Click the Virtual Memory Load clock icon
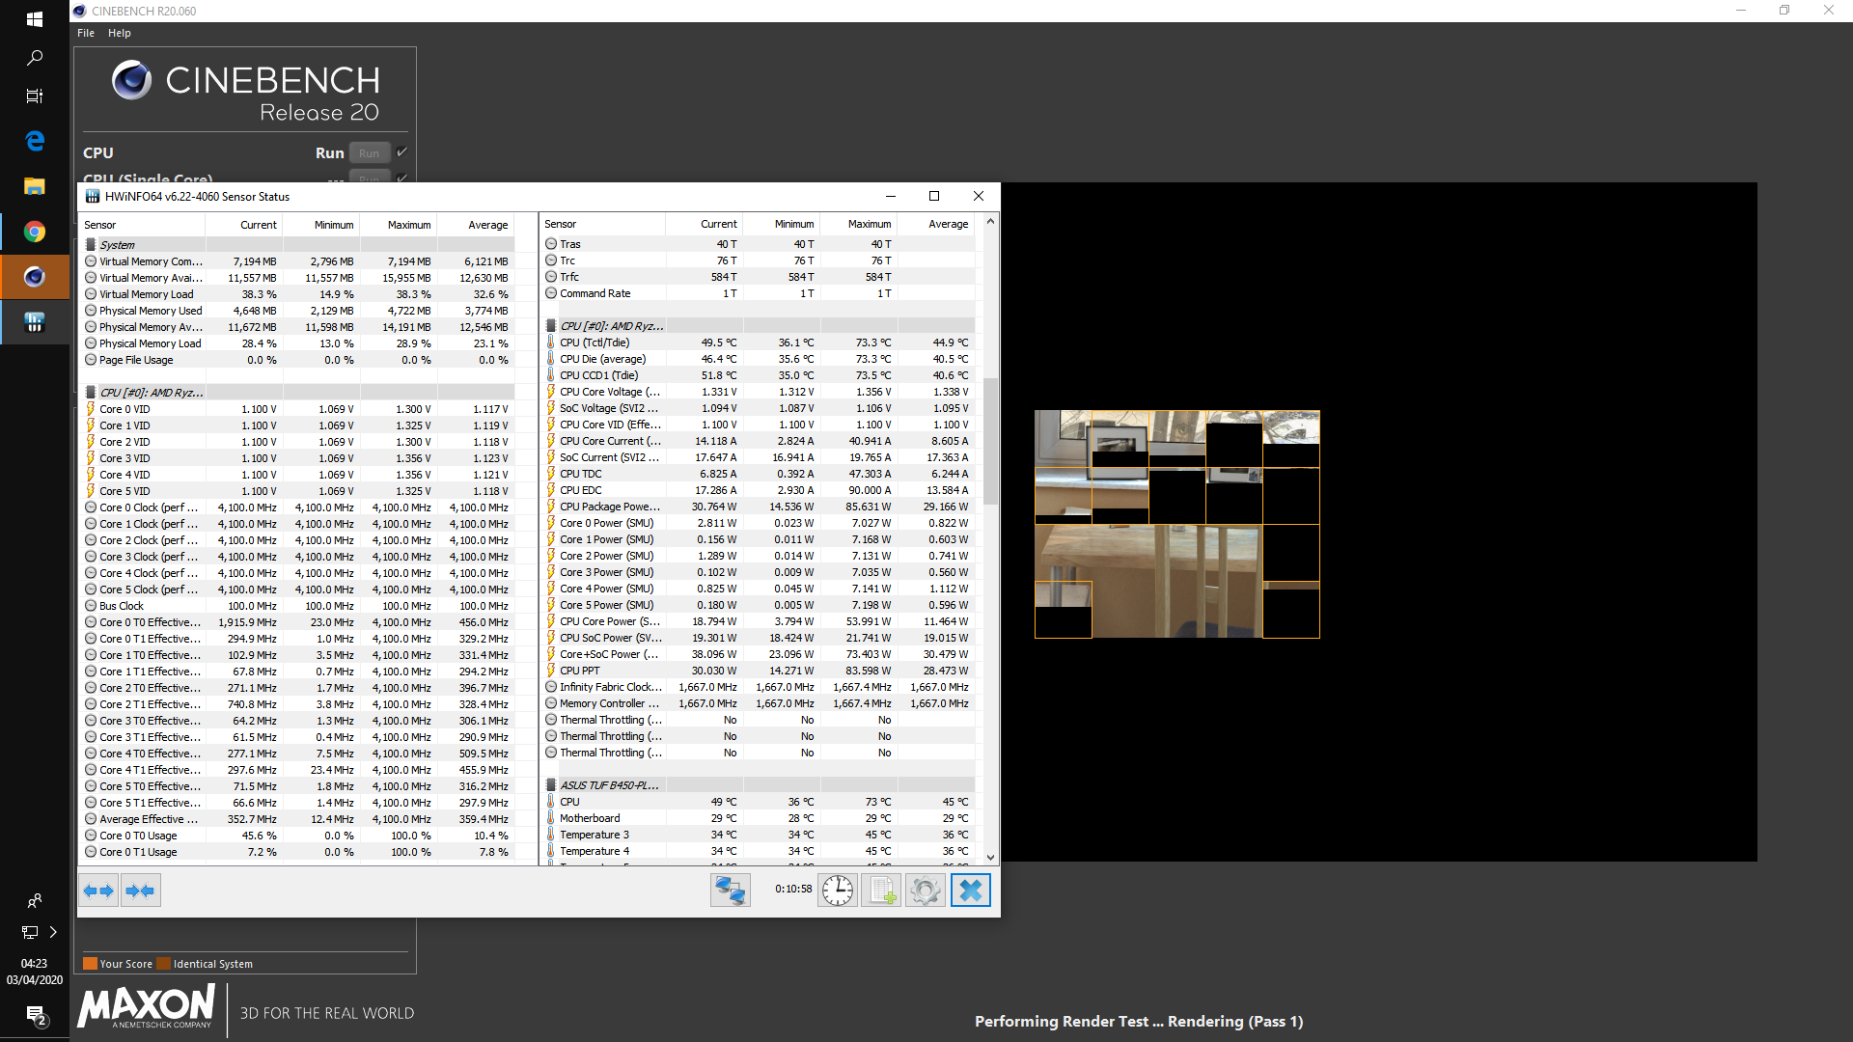Viewport: 1853px width, 1042px height. tap(91, 294)
